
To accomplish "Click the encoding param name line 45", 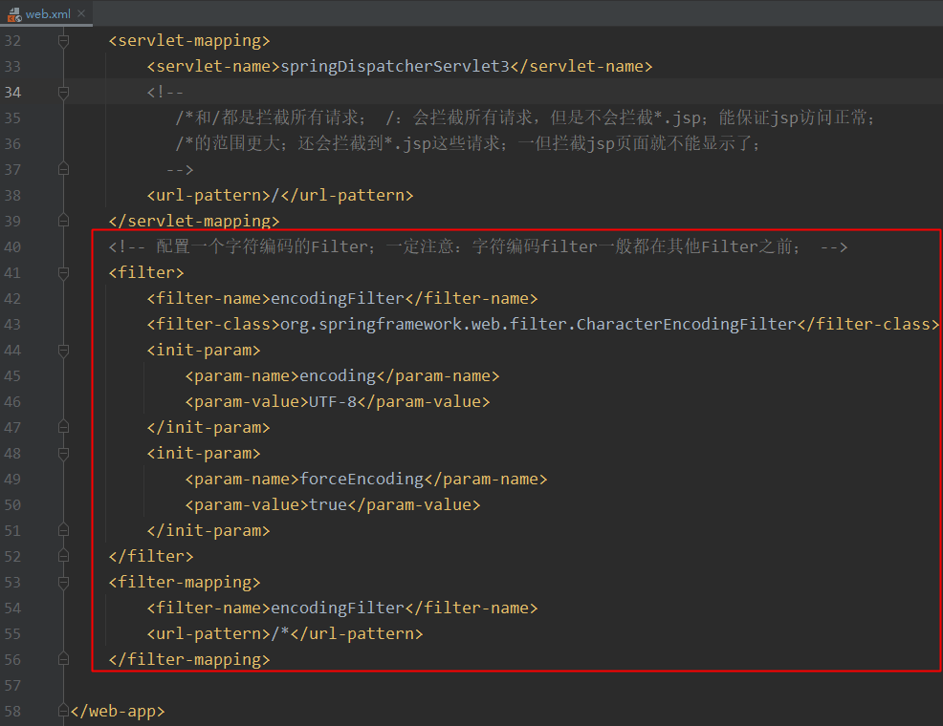I will (338, 376).
